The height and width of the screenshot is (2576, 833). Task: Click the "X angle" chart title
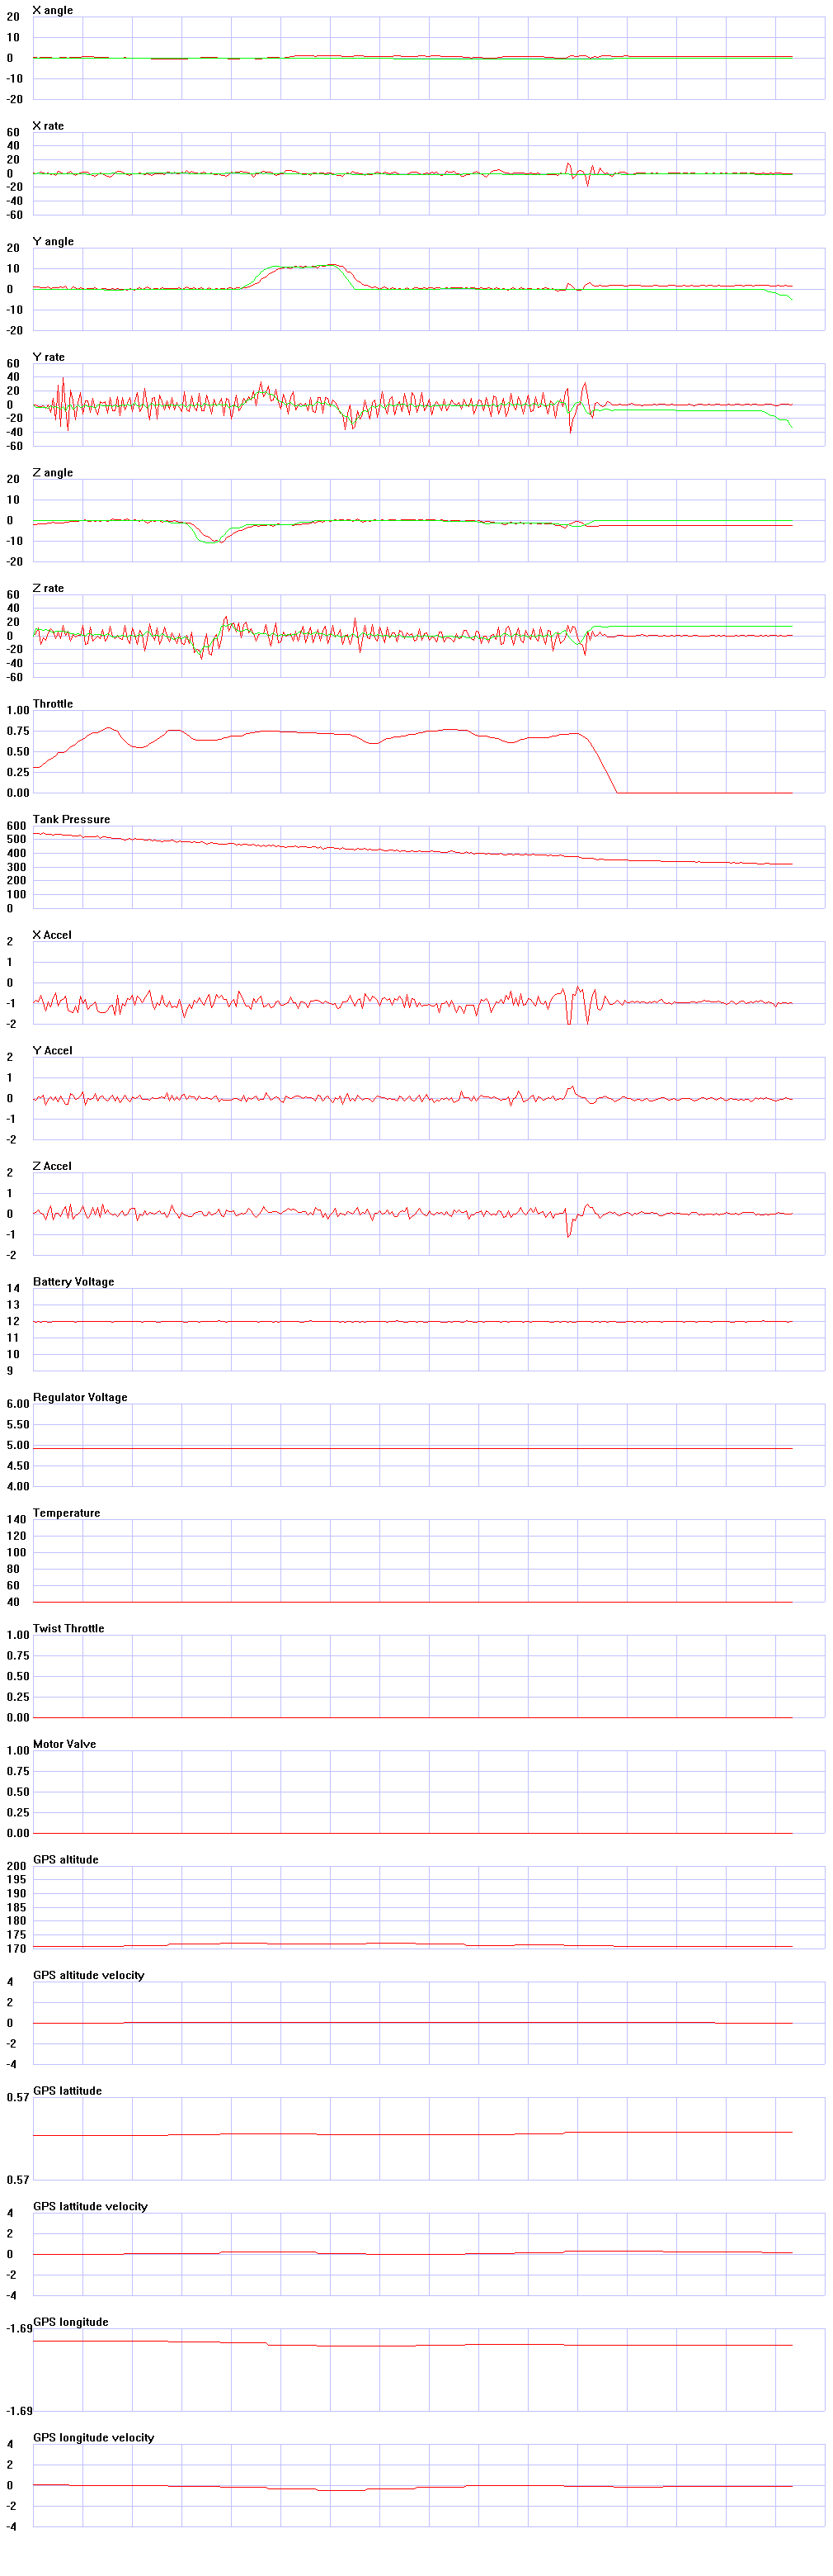52,10
